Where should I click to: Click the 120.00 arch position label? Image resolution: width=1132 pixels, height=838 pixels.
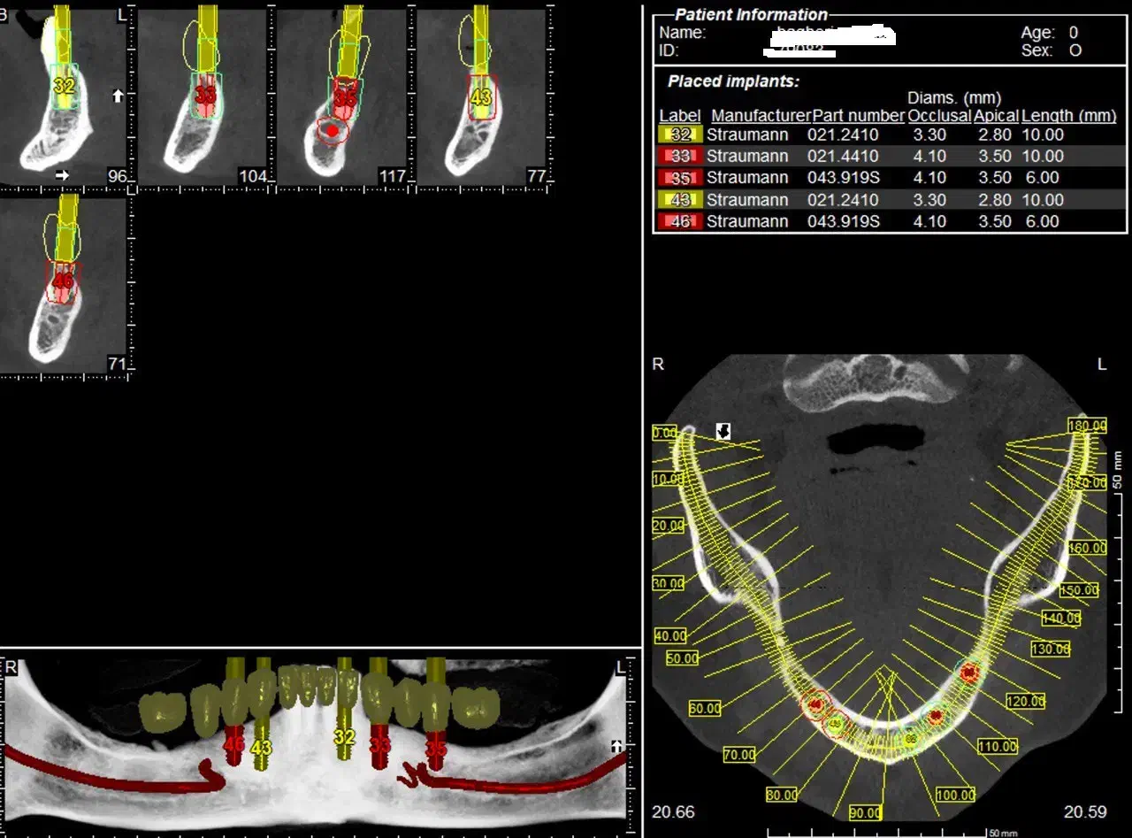point(1024,702)
